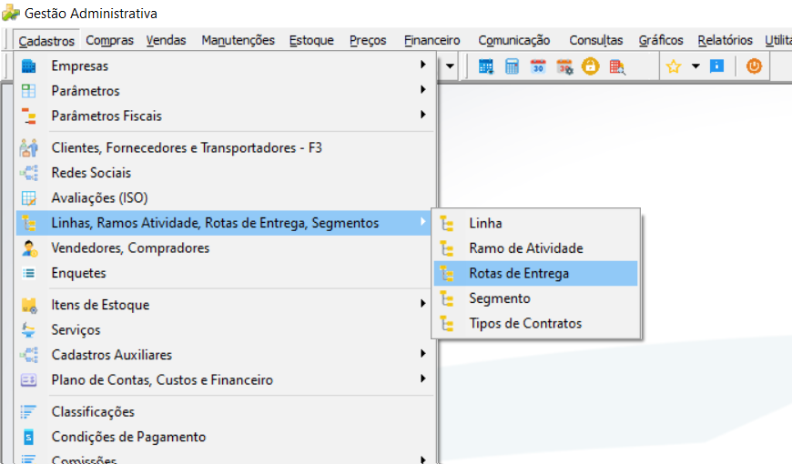Select Rotas de Entrega in submenu
The height and width of the screenshot is (464, 792).
pos(536,273)
